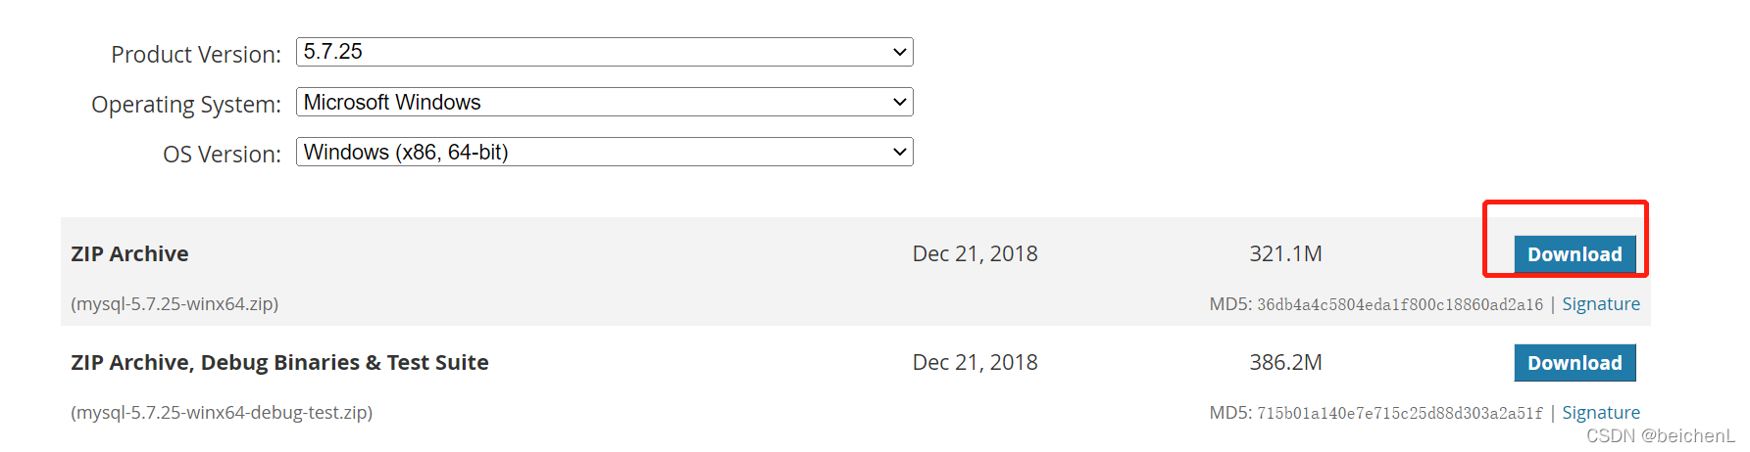Open Signature link for the debug-test archive
Image resolution: width=1750 pixels, height=452 pixels.
click(1600, 413)
